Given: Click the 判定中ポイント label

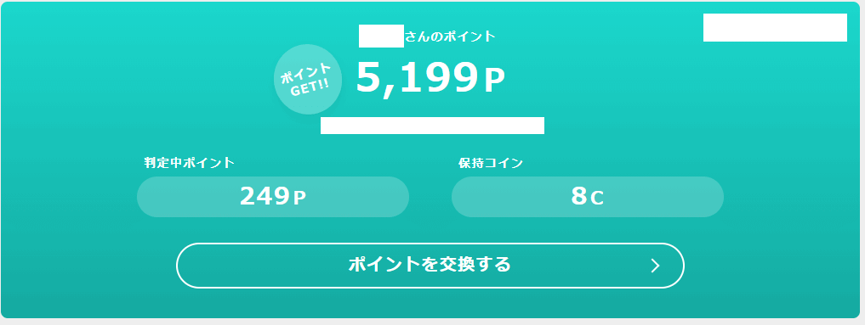Looking at the screenshot, I should (190, 163).
